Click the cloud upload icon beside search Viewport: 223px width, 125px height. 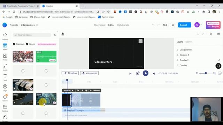pos(55,35)
